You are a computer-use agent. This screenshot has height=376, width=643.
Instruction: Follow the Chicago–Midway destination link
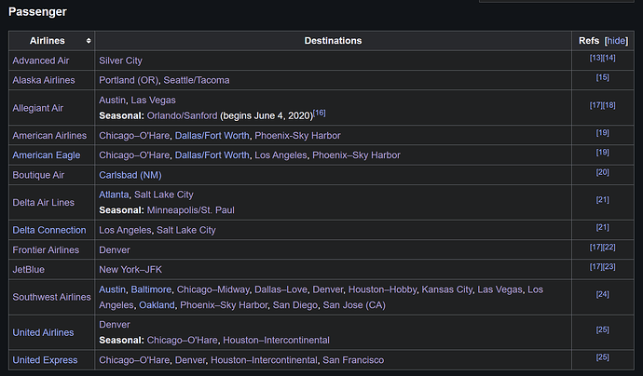(x=212, y=289)
